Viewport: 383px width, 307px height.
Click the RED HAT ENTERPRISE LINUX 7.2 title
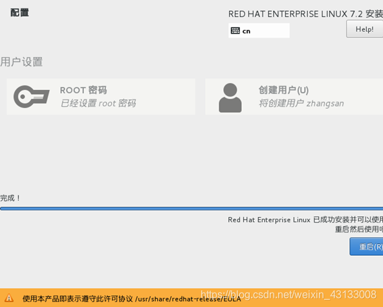(x=305, y=14)
